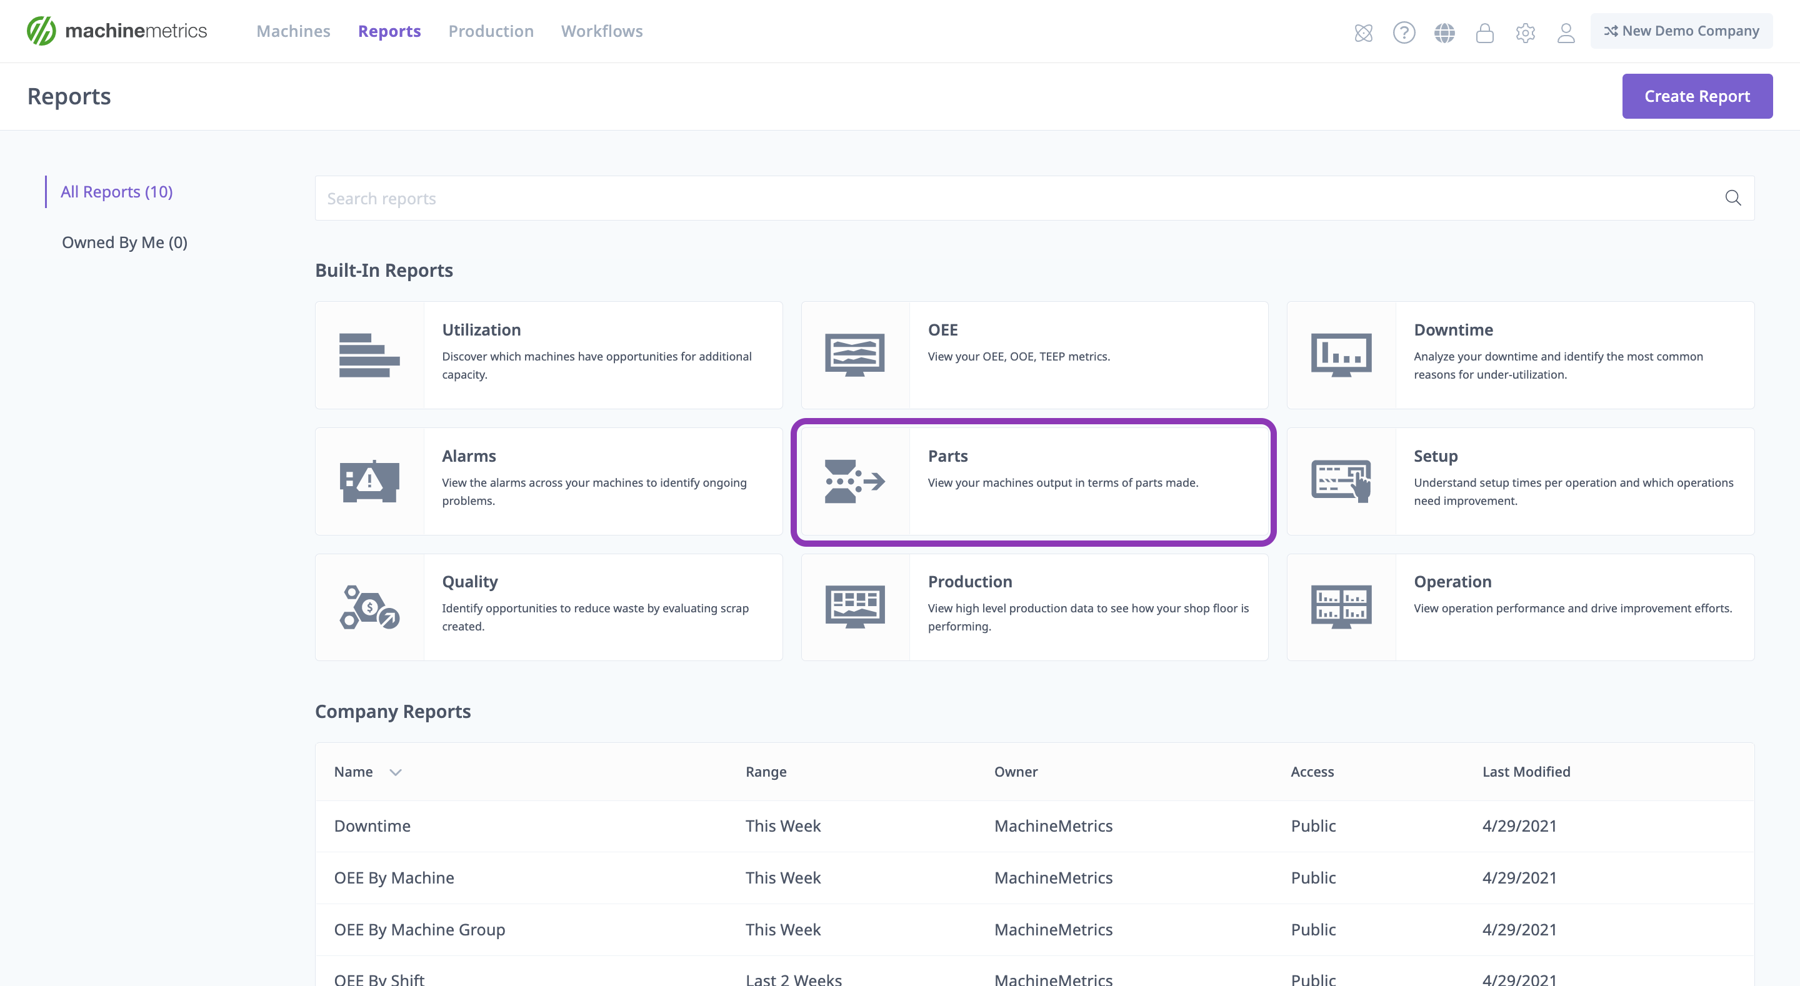1800x986 pixels.
Task: Open the Machines nav tab
Action: pos(292,31)
